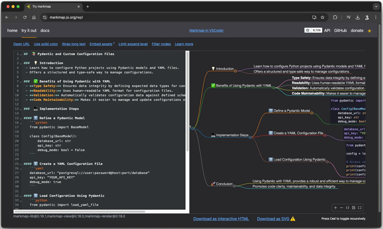
Task: Click Download as interactive HTML
Action: 221,219
